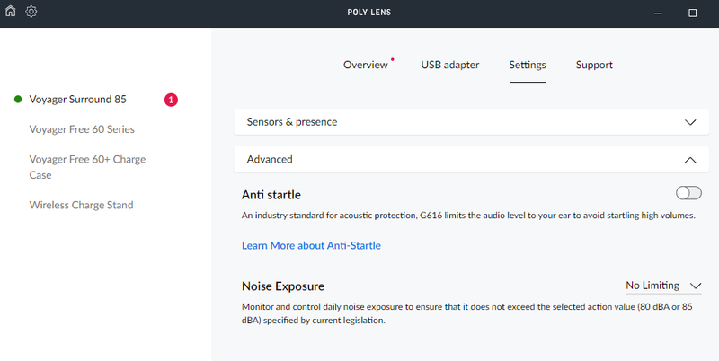Viewport: 719px width, 361px height.
Task: Click the daily noise exposure description text
Action: point(466,313)
